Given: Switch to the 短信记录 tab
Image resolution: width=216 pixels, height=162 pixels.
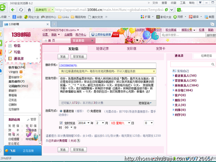Looking at the screenshot, I should [x=103, y=49].
